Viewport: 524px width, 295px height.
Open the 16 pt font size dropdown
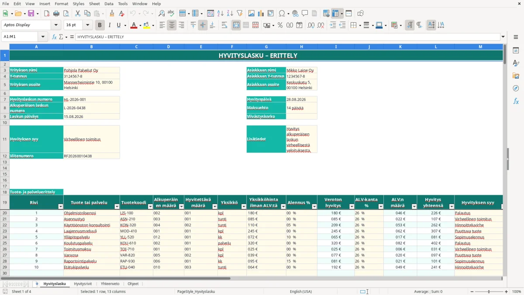87,25
